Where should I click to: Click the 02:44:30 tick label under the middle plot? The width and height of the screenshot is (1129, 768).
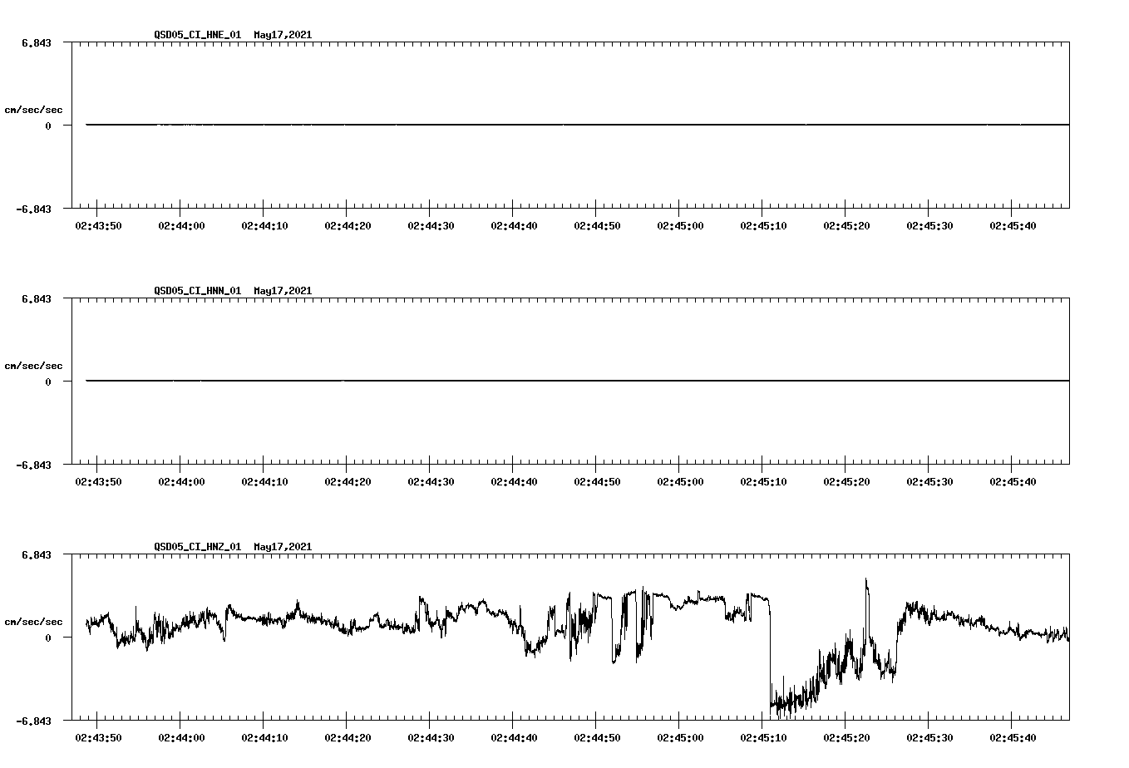pos(430,480)
